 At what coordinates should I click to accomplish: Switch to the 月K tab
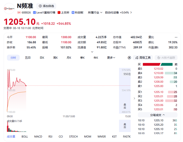[x=69, y=57]
